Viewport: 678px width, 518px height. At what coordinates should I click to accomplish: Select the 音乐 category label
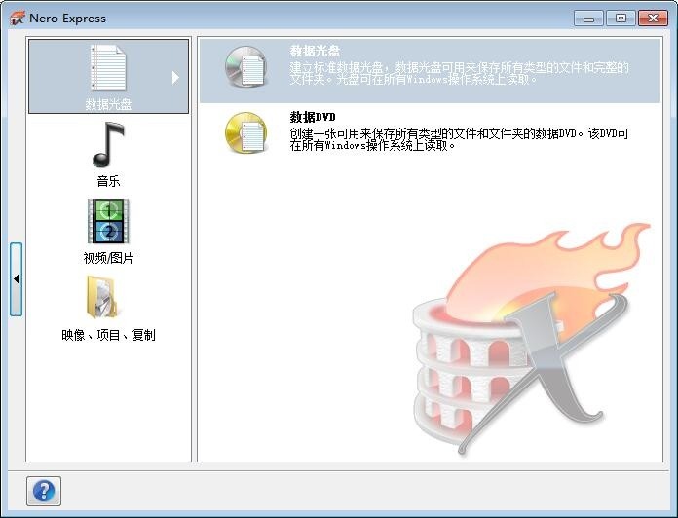[x=108, y=181]
